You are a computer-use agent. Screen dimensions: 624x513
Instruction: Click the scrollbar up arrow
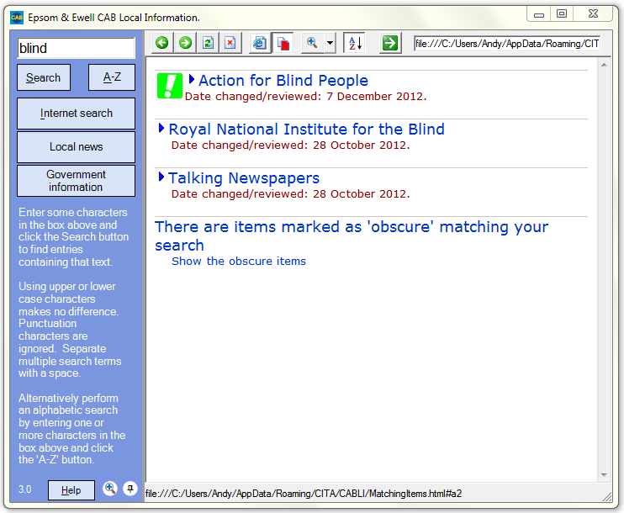tap(604, 65)
